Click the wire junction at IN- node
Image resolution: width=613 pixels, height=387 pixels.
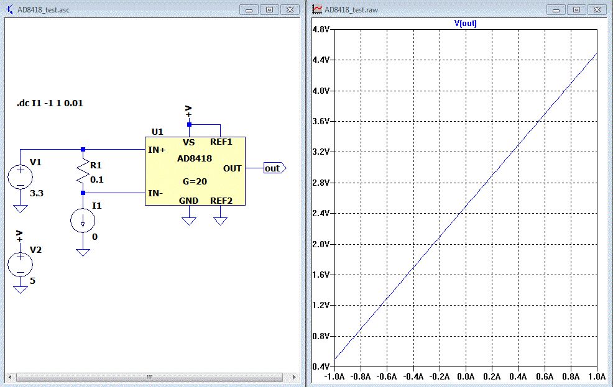(x=83, y=193)
